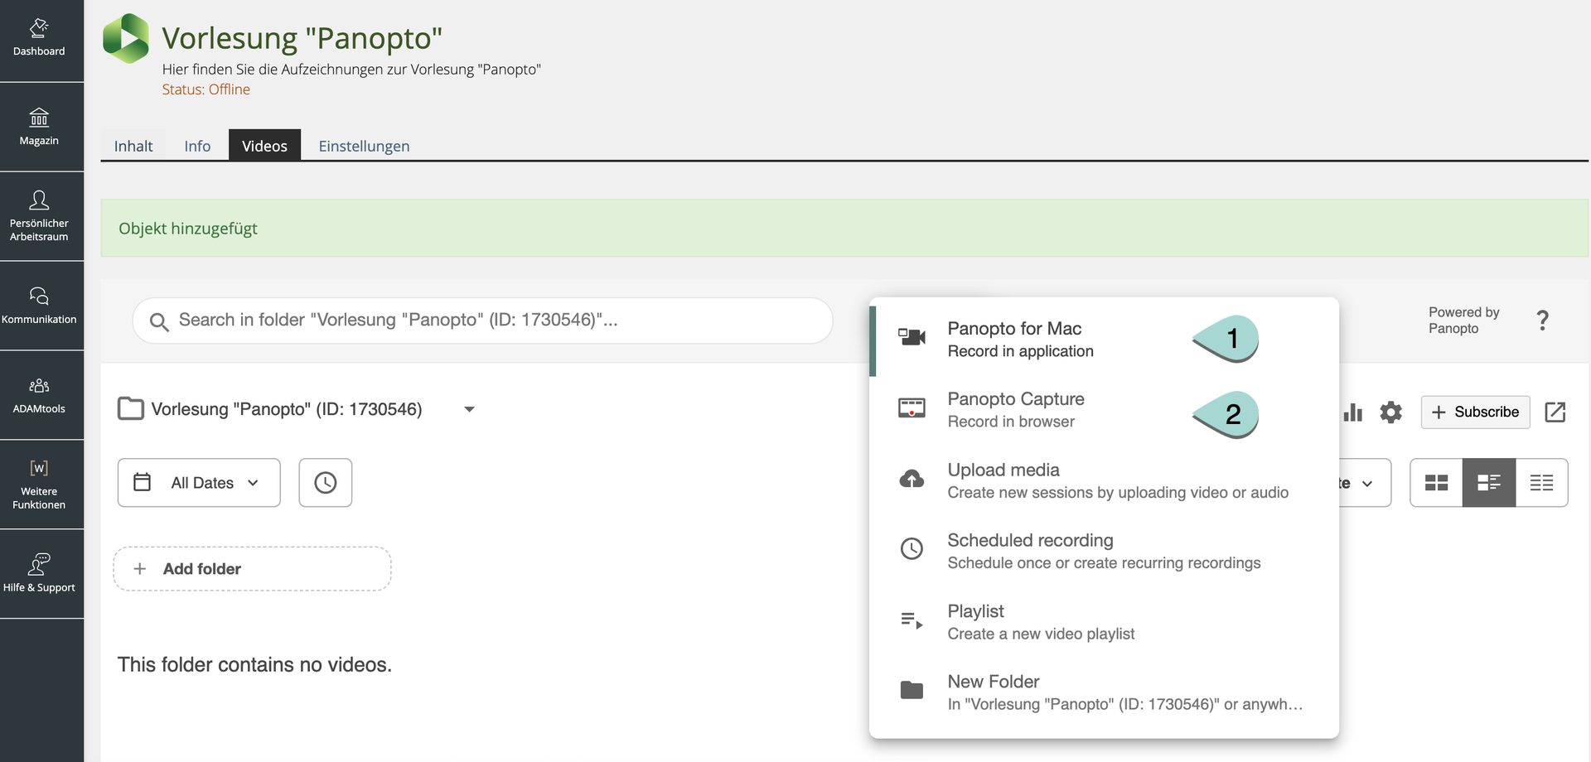Image resolution: width=1591 pixels, height=762 pixels.
Task: Open ADAMtools in the sidebar
Action: pos(39,395)
